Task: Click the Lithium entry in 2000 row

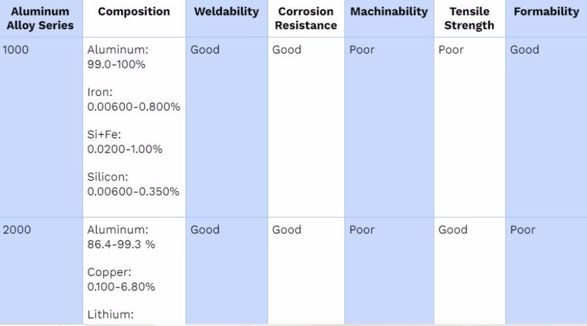Action: coord(110,314)
